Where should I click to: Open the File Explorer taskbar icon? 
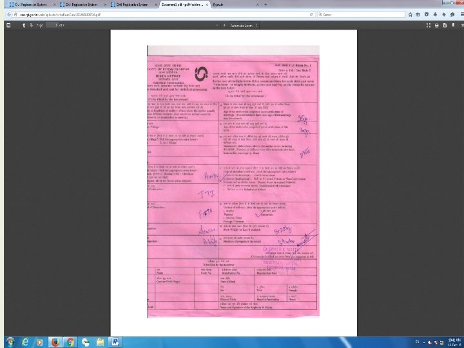[x=100, y=342]
